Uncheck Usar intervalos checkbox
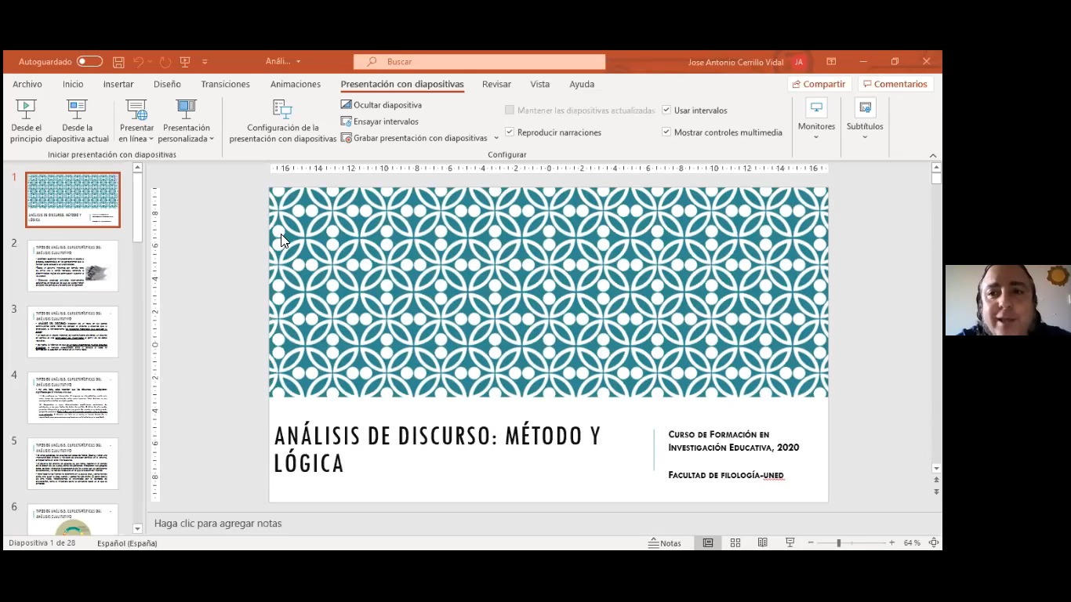Viewport: 1071px width, 602px height. click(x=666, y=111)
